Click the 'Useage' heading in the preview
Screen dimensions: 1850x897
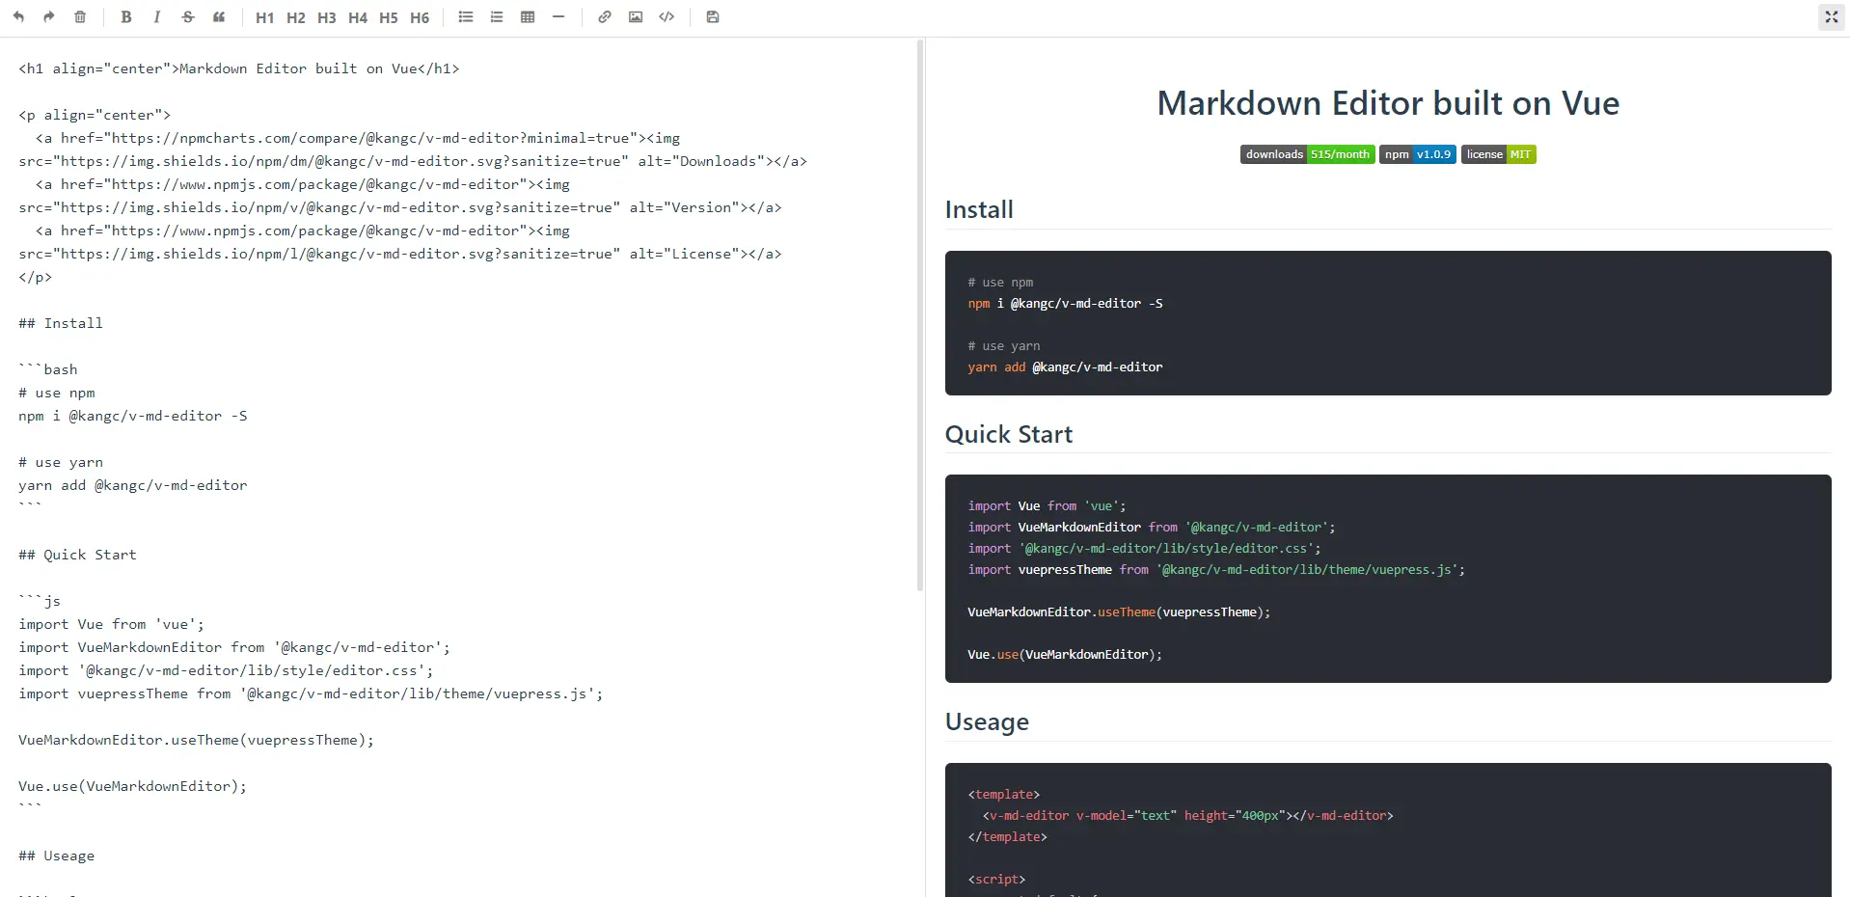pos(987,721)
